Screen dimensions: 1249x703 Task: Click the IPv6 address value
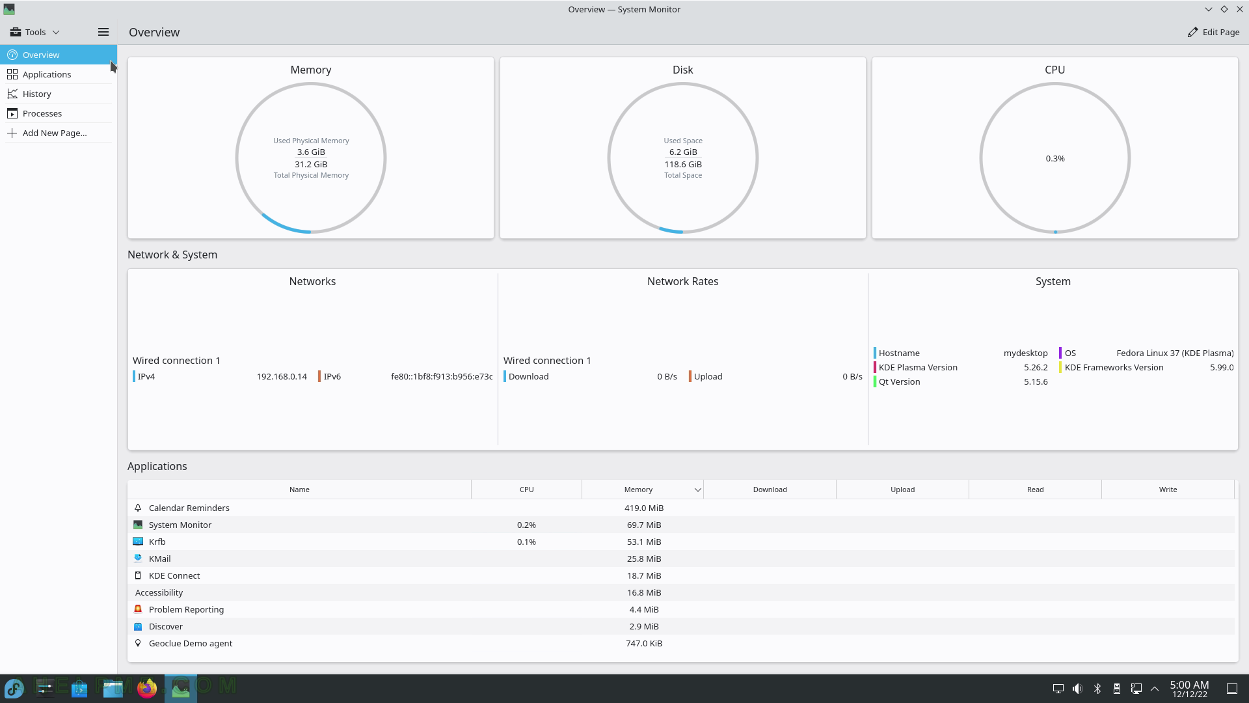[442, 376]
